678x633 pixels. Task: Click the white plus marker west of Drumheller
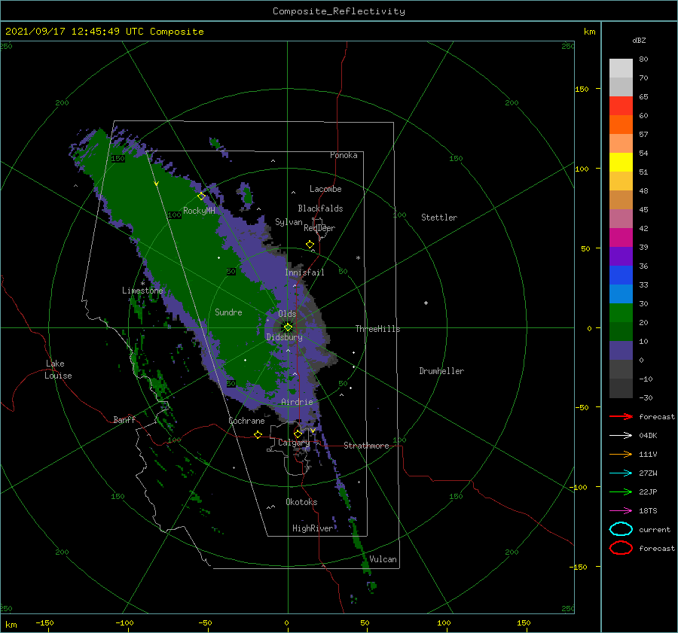(426, 303)
